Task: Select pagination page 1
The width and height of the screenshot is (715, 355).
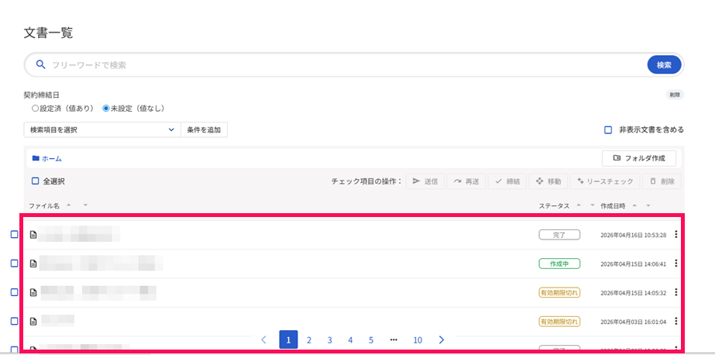Action: pos(288,339)
